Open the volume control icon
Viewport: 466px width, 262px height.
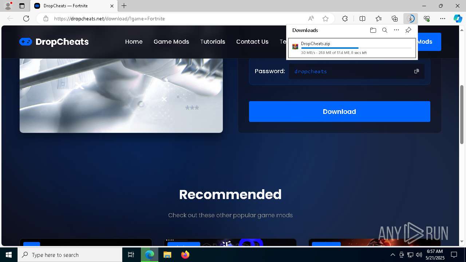click(x=419, y=255)
